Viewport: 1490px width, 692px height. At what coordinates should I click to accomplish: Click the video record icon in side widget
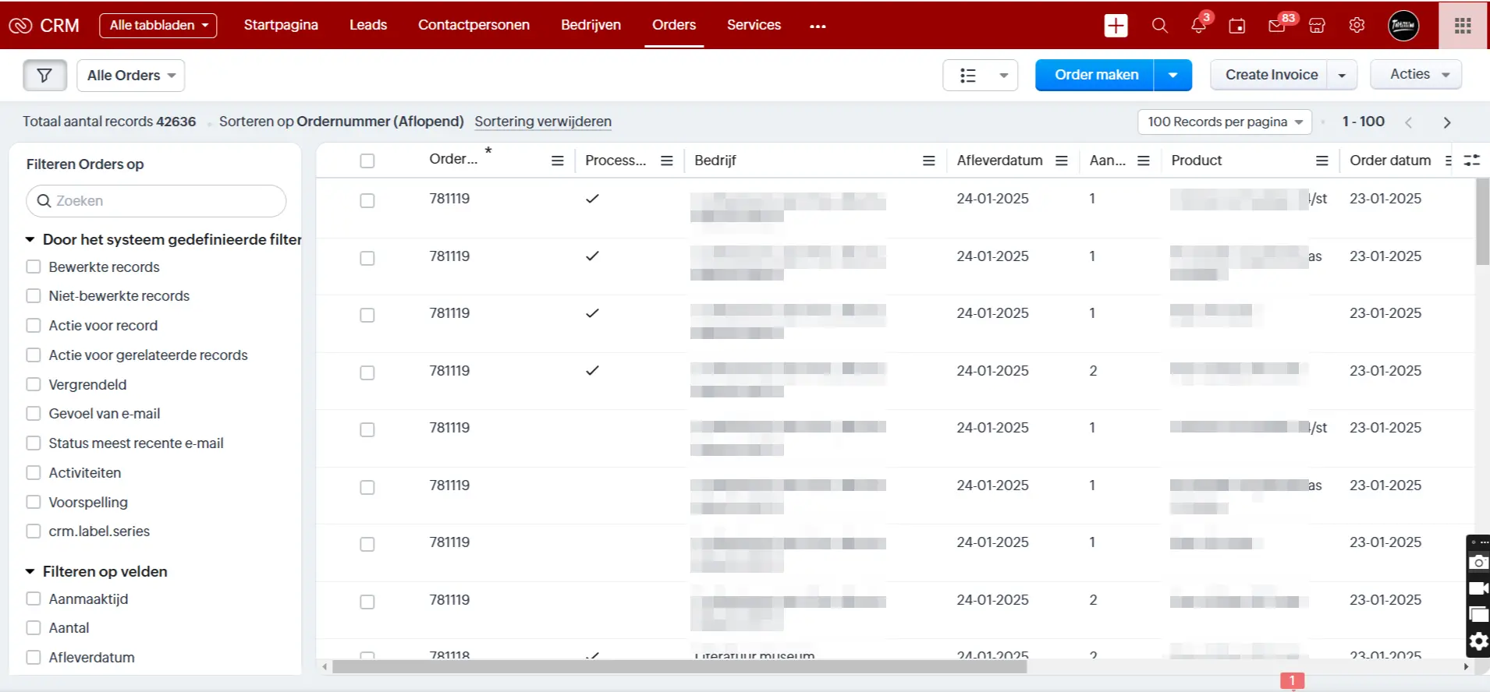point(1478,588)
